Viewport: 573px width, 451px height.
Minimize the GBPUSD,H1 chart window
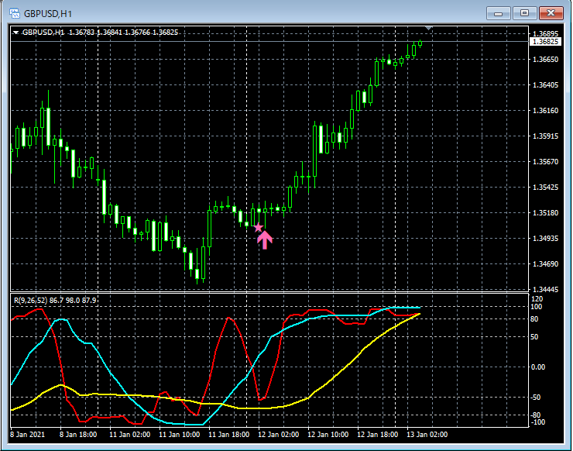pyautogui.click(x=499, y=12)
